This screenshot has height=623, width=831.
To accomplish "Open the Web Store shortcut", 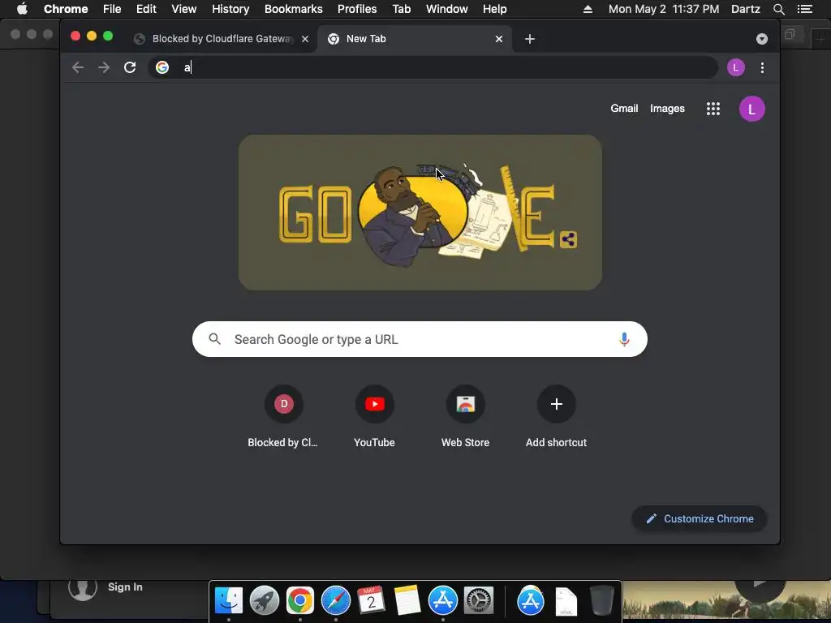I will point(465,416).
